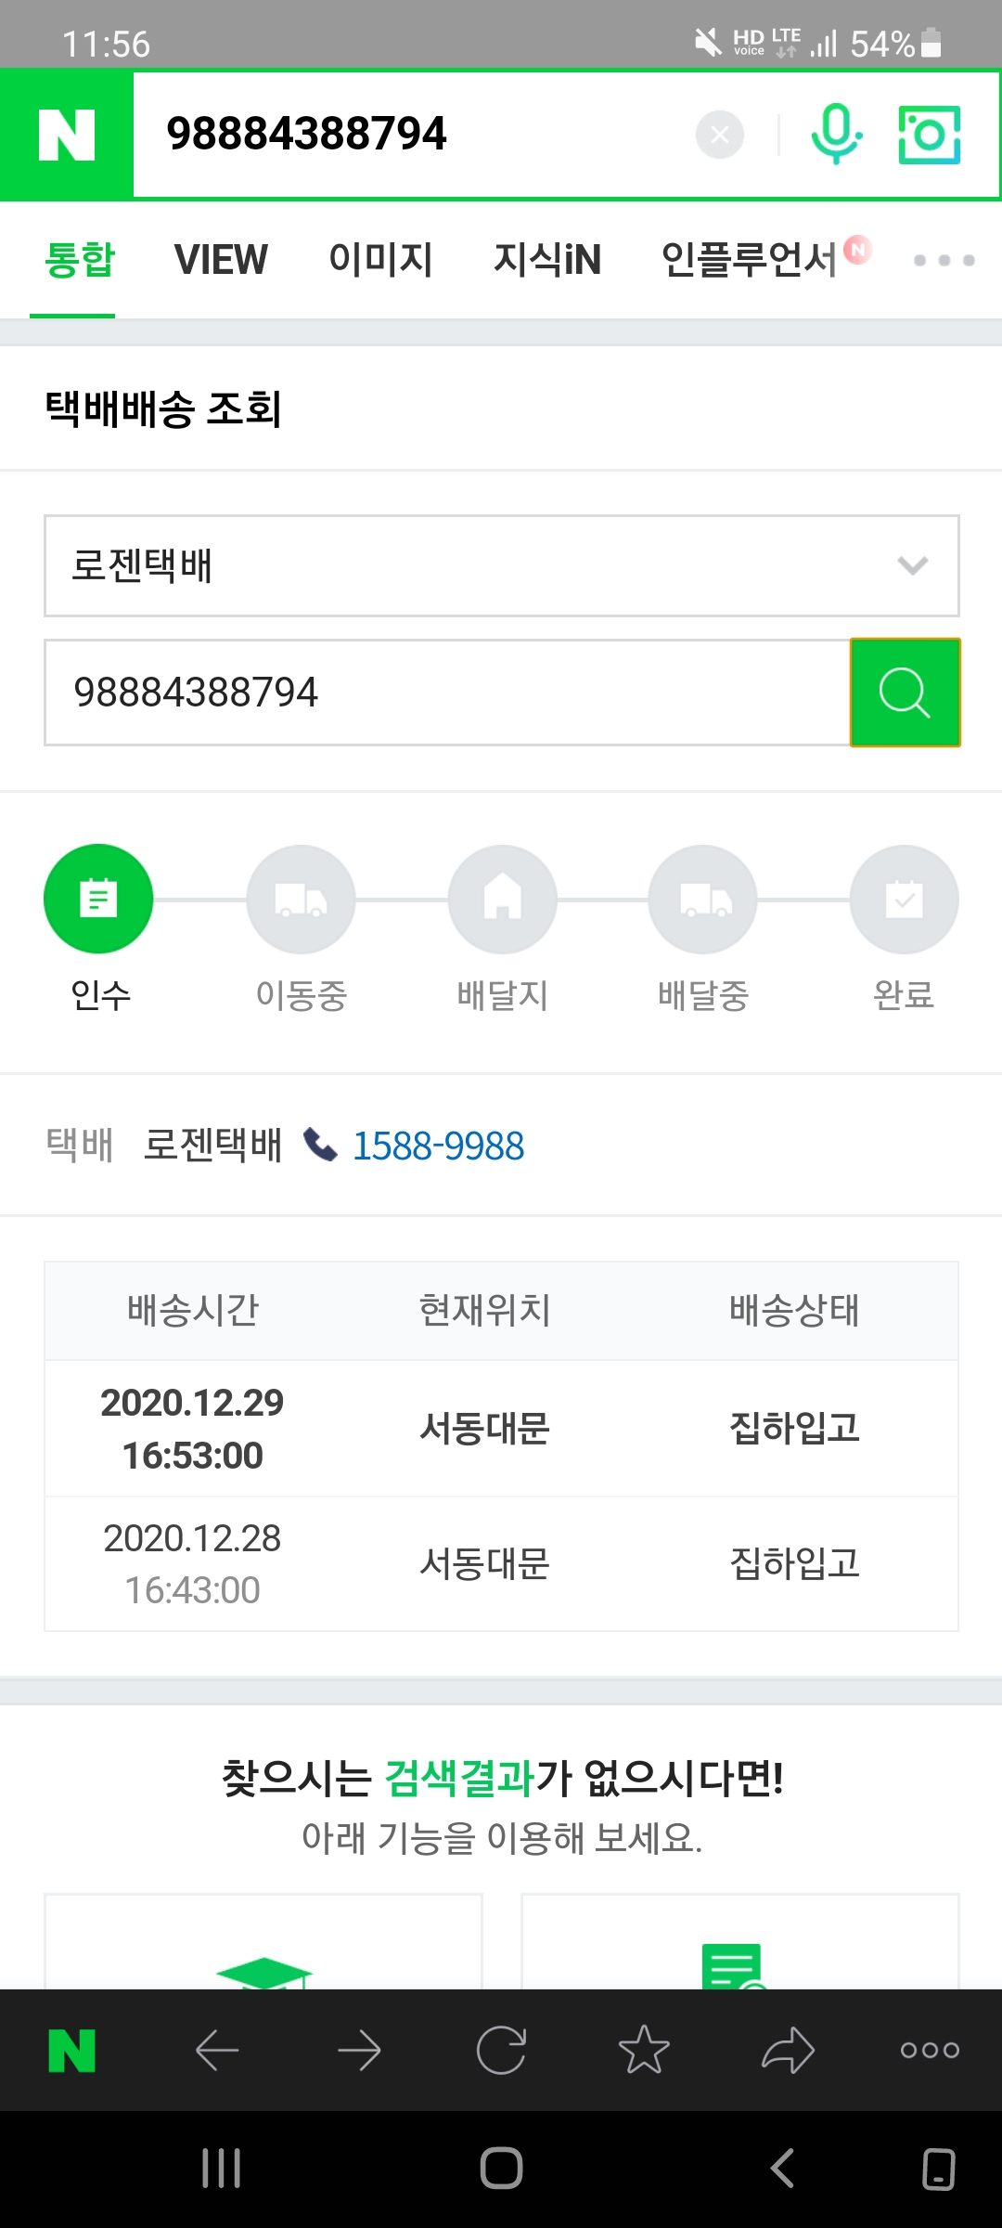Start voice search with microphone icon
Screen dimensions: 1002x2228
[x=836, y=136]
